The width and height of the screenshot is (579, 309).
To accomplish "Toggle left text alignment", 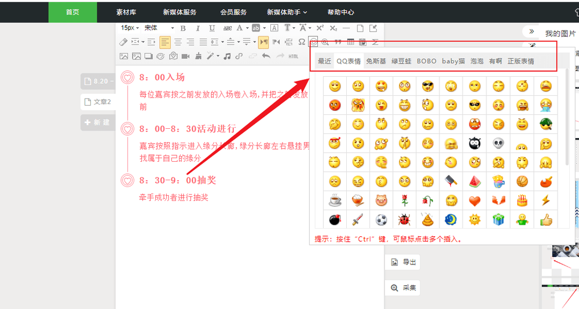I will tap(165, 42).
